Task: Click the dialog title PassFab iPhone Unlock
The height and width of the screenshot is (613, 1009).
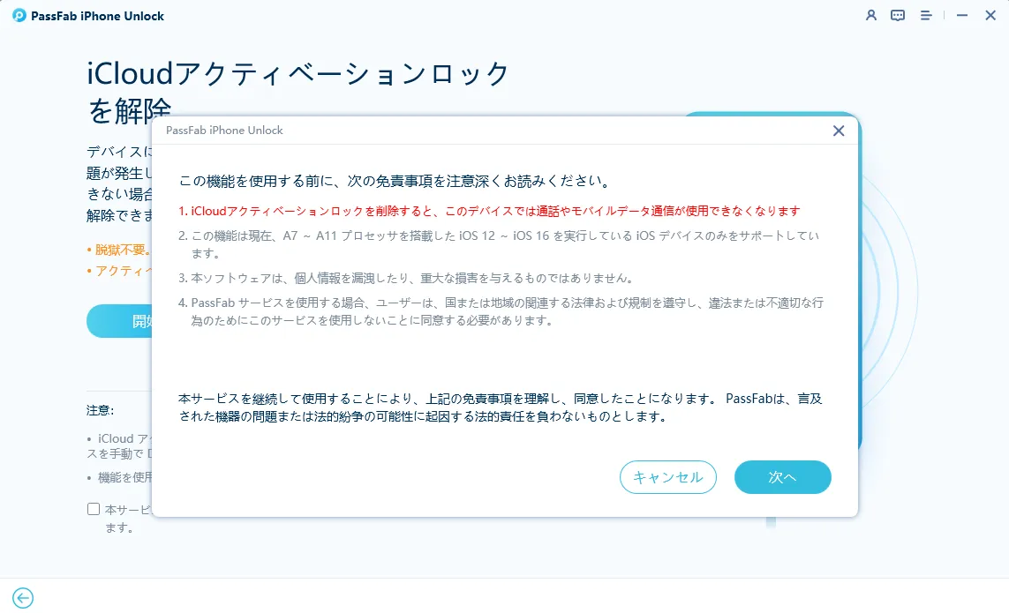Action: point(224,131)
